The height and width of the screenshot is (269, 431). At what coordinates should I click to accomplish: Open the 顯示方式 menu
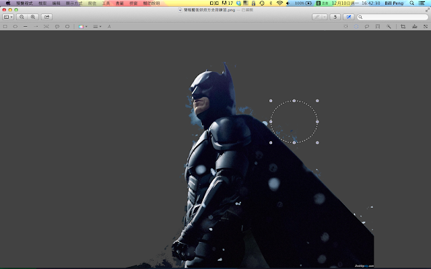coord(74,3)
